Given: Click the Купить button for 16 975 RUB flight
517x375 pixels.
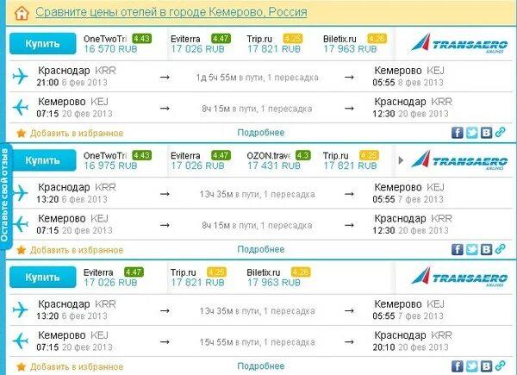Looking at the screenshot, I should (42, 160).
